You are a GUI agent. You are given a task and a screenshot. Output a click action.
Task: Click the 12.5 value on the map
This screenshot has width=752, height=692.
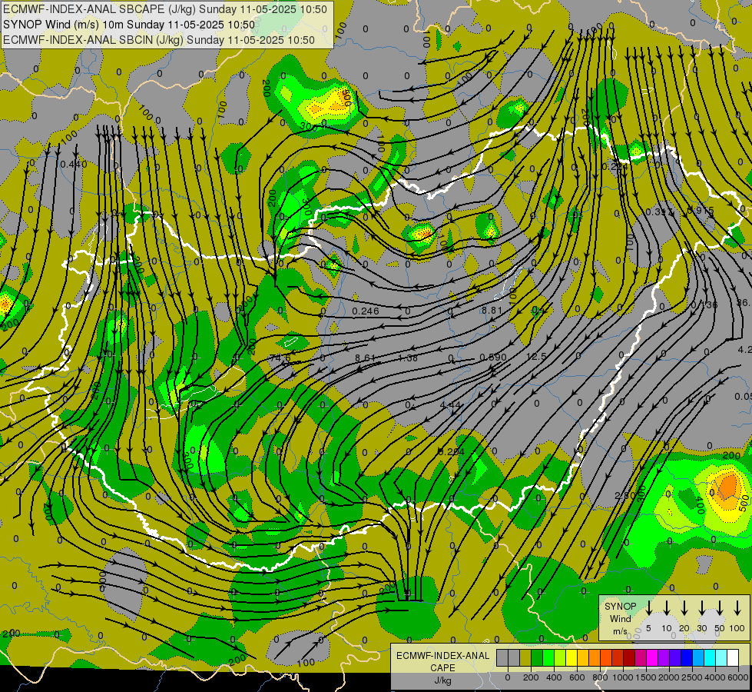[x=536, y=356]
